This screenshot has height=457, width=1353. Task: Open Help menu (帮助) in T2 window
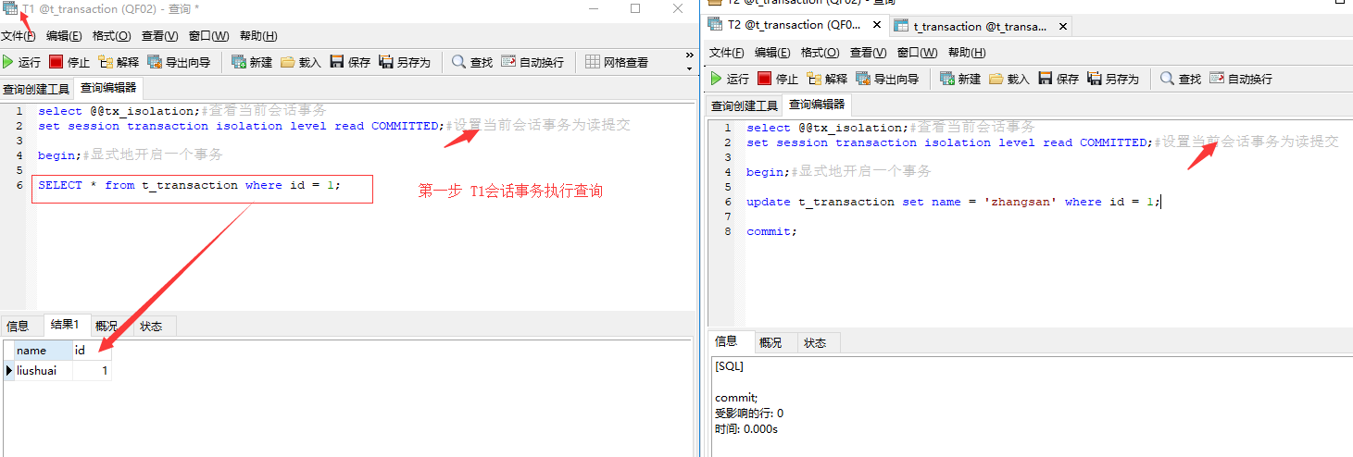pos(967,53)
